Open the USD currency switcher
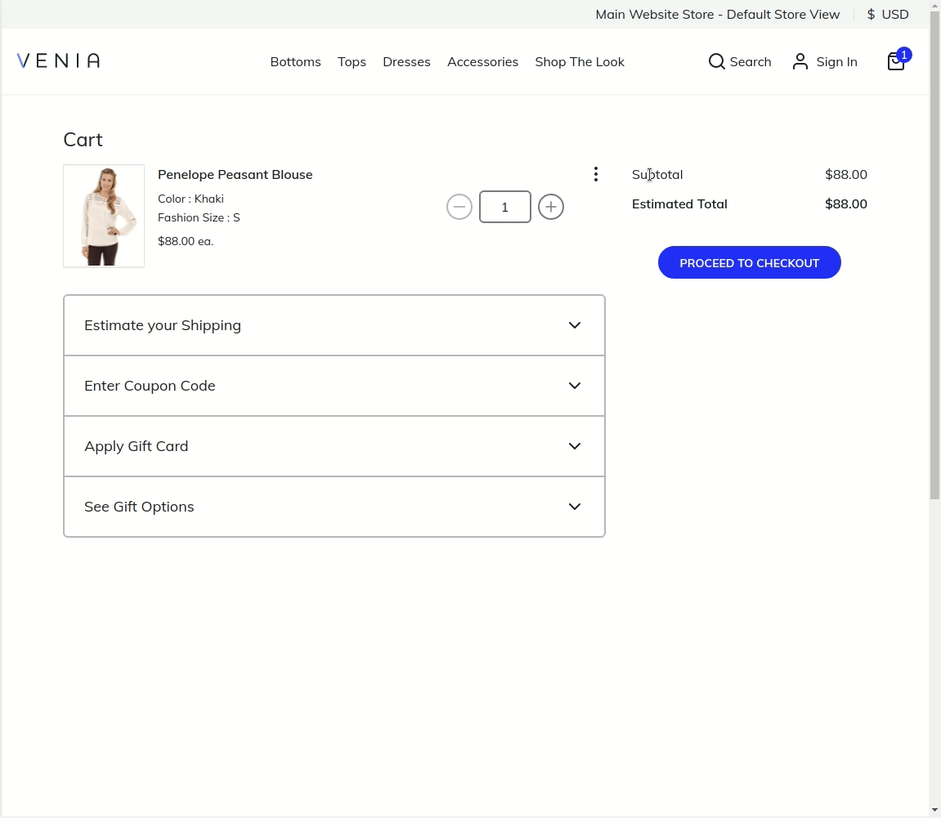941x818 pixels. 888,15
